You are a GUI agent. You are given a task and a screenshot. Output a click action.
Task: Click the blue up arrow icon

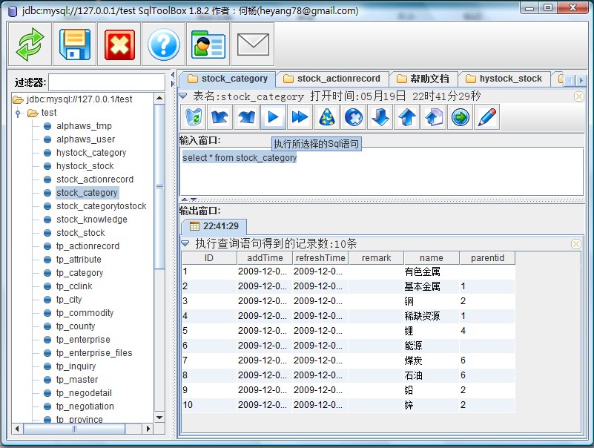pyautogui.click(x=407, y=117)
